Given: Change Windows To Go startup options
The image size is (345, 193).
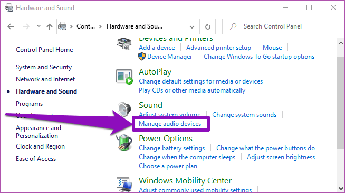Looking at the screenshot, I should (259, 57).
